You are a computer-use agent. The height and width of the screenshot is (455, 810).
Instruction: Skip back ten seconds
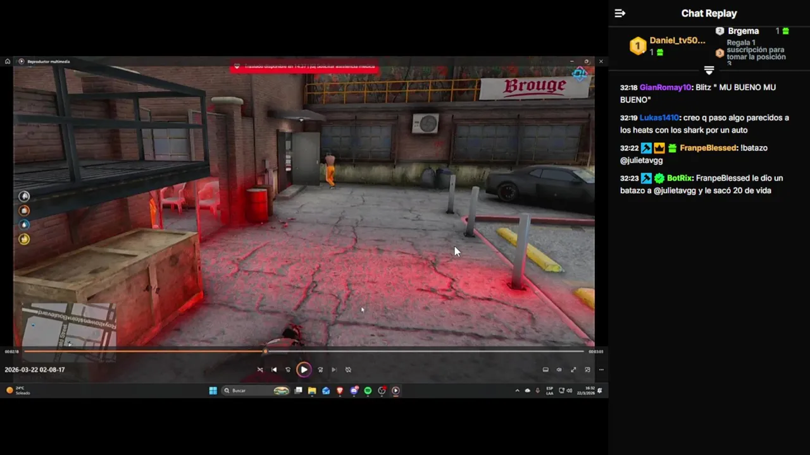click(288, 370)
